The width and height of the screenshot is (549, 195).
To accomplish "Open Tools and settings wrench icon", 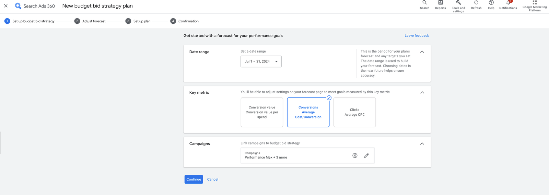I will (x=458, y=3).
